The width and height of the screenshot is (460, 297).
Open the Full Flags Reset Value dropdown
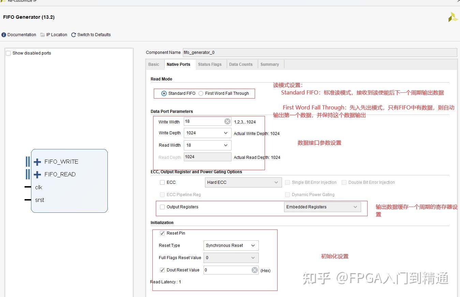click(x=231, y=258)
